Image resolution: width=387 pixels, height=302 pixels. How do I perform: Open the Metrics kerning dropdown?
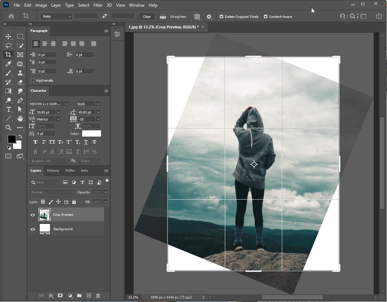coord(58,119)
